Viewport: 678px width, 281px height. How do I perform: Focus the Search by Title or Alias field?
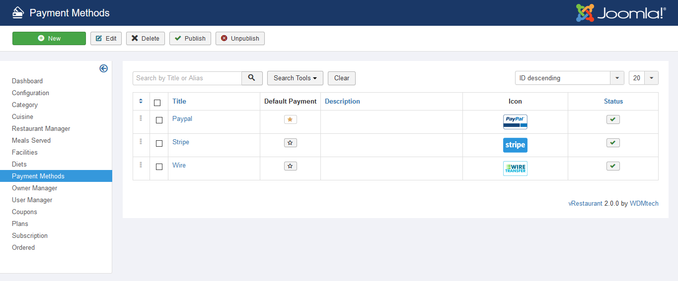pos(187,78)
